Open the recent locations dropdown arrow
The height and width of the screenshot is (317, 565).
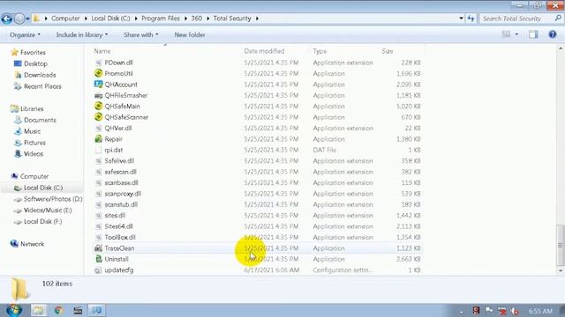(27, 18)
